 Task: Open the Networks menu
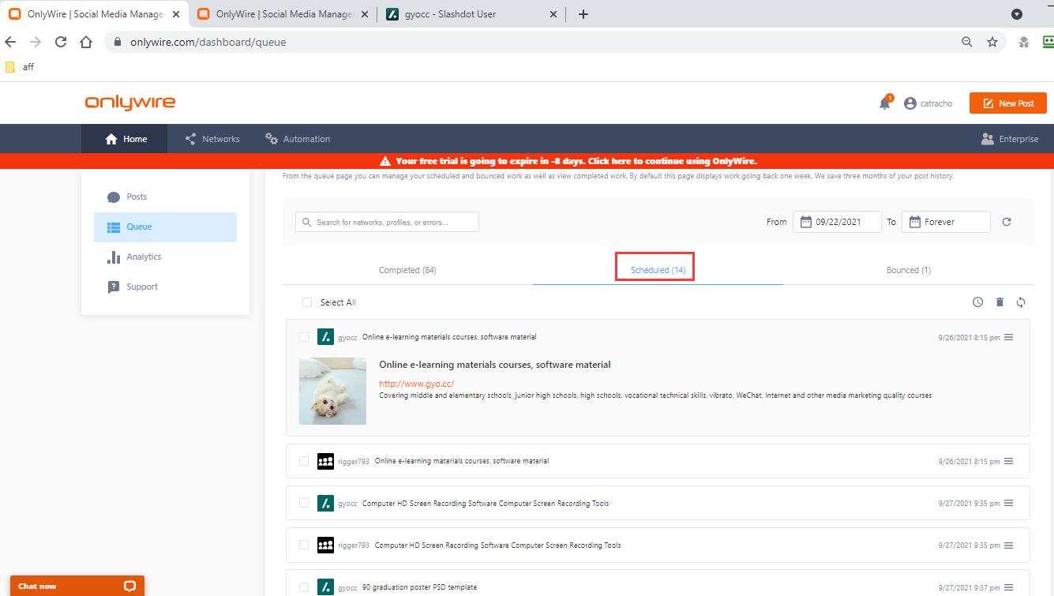click(x=212, y=139)
